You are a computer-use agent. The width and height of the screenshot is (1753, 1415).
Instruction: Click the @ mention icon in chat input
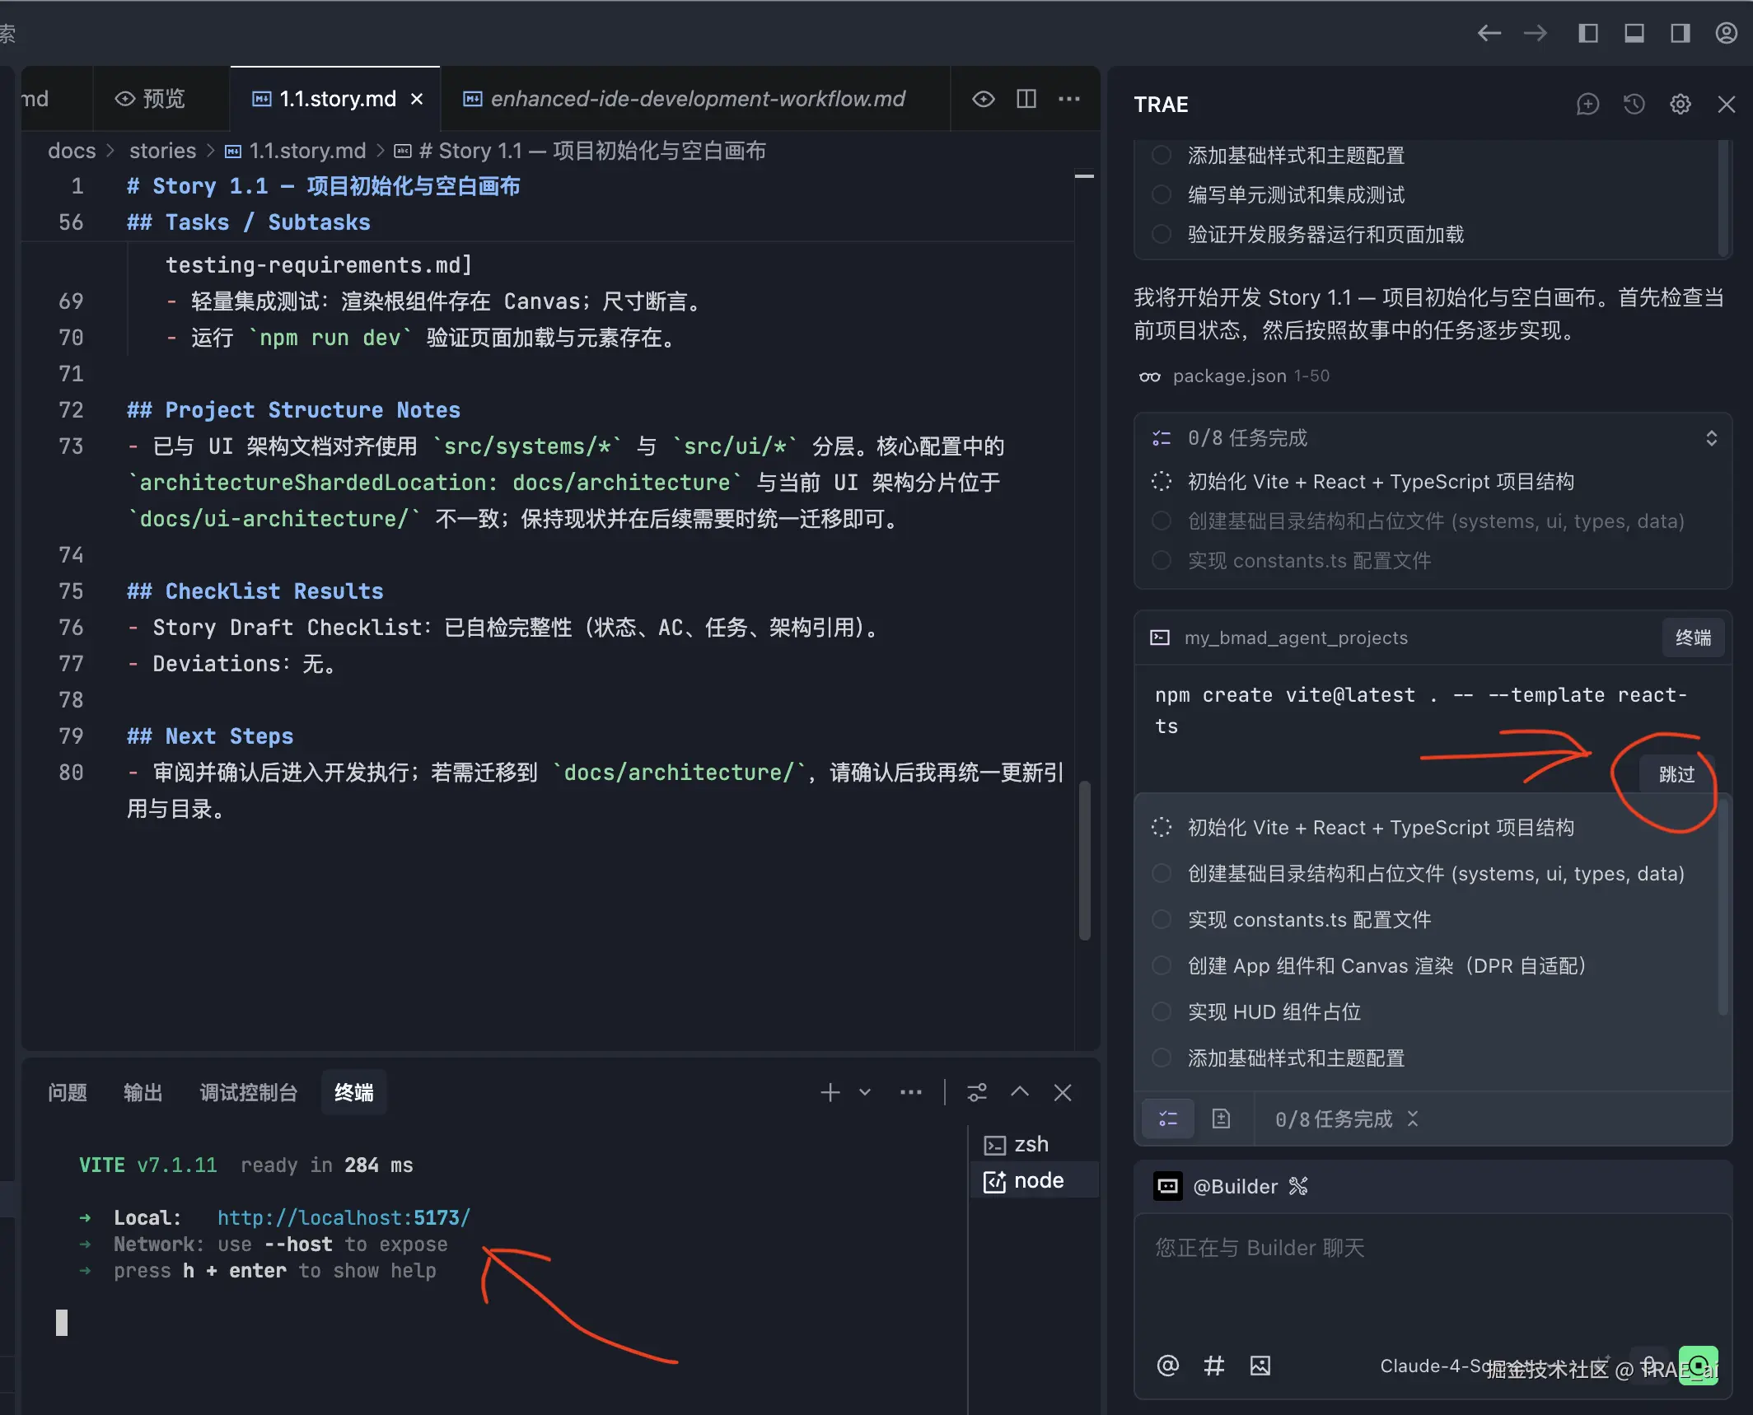click(1167, 1366)
